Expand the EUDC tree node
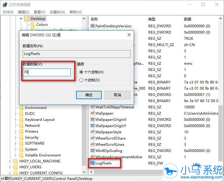 15,114
